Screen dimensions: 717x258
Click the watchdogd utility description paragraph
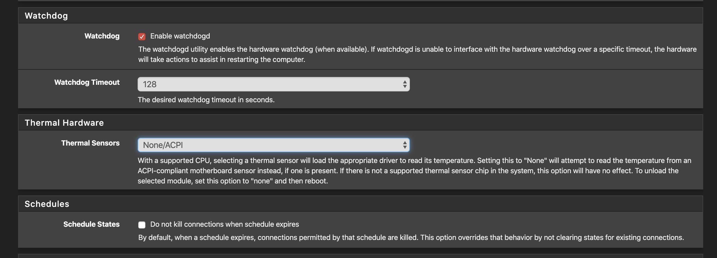[x=417, y=54]
